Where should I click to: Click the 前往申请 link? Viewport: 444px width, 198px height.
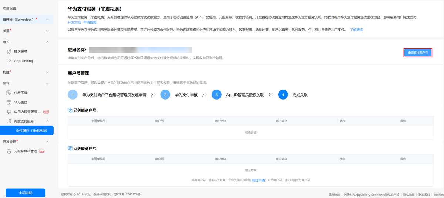tap(259, 180)
